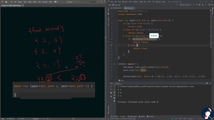Image resolution: width=214 pixels, height=120 pixels.
Task: Click the Illustrator Home icon
Action: (x=6, y=2)
